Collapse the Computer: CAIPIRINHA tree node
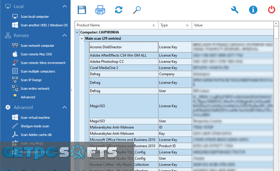Screen dimensions: 280x171 pos(77,32)
